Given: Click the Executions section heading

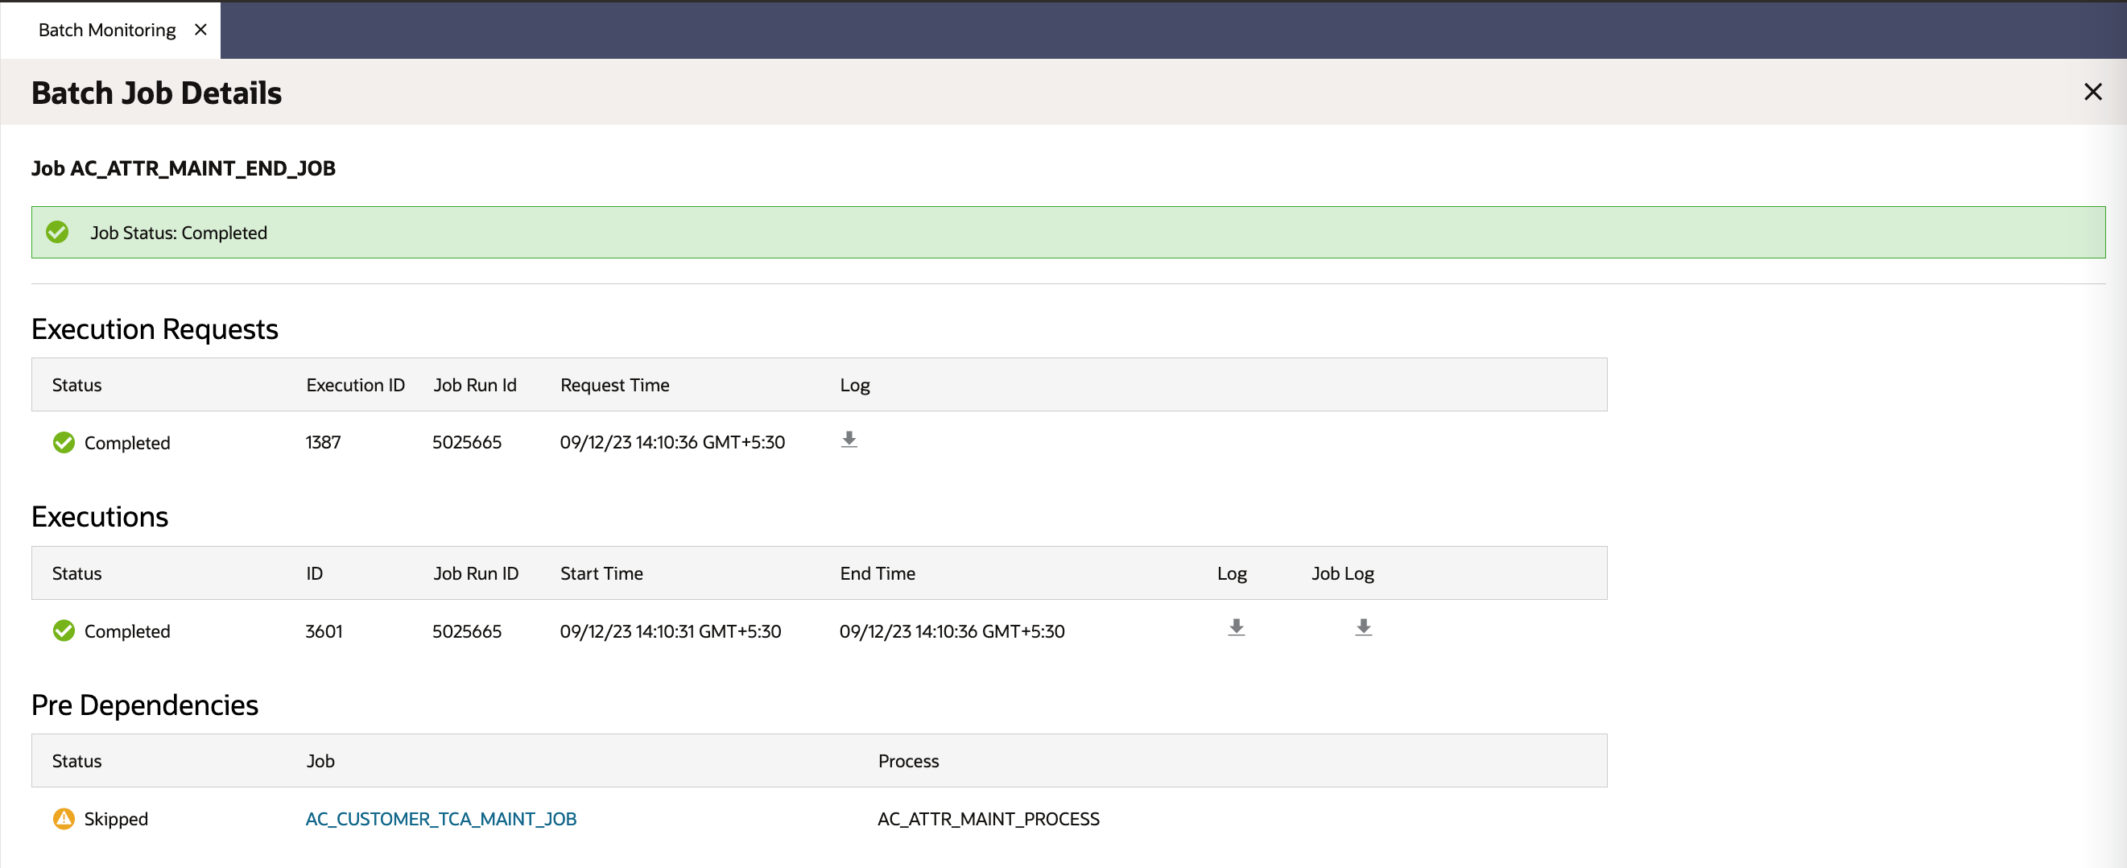Looking at the screenshot, I should [100, 516].
